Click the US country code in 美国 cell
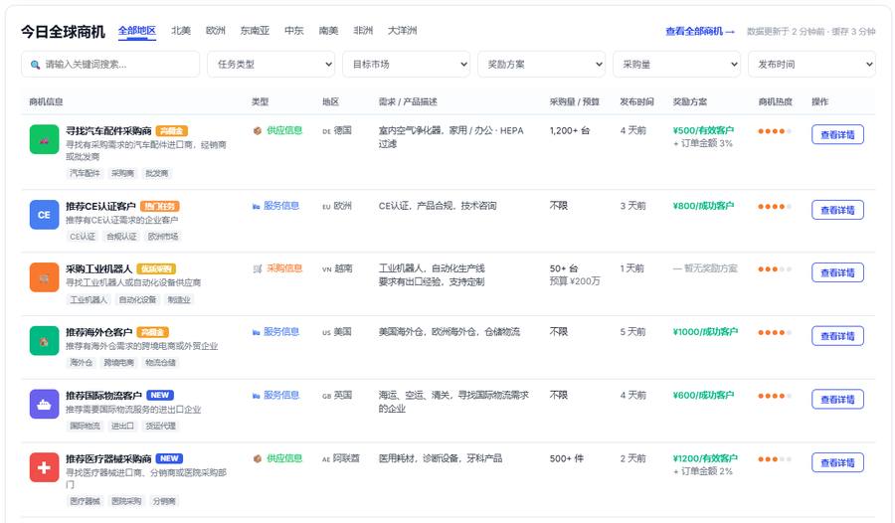 [326, 333]
